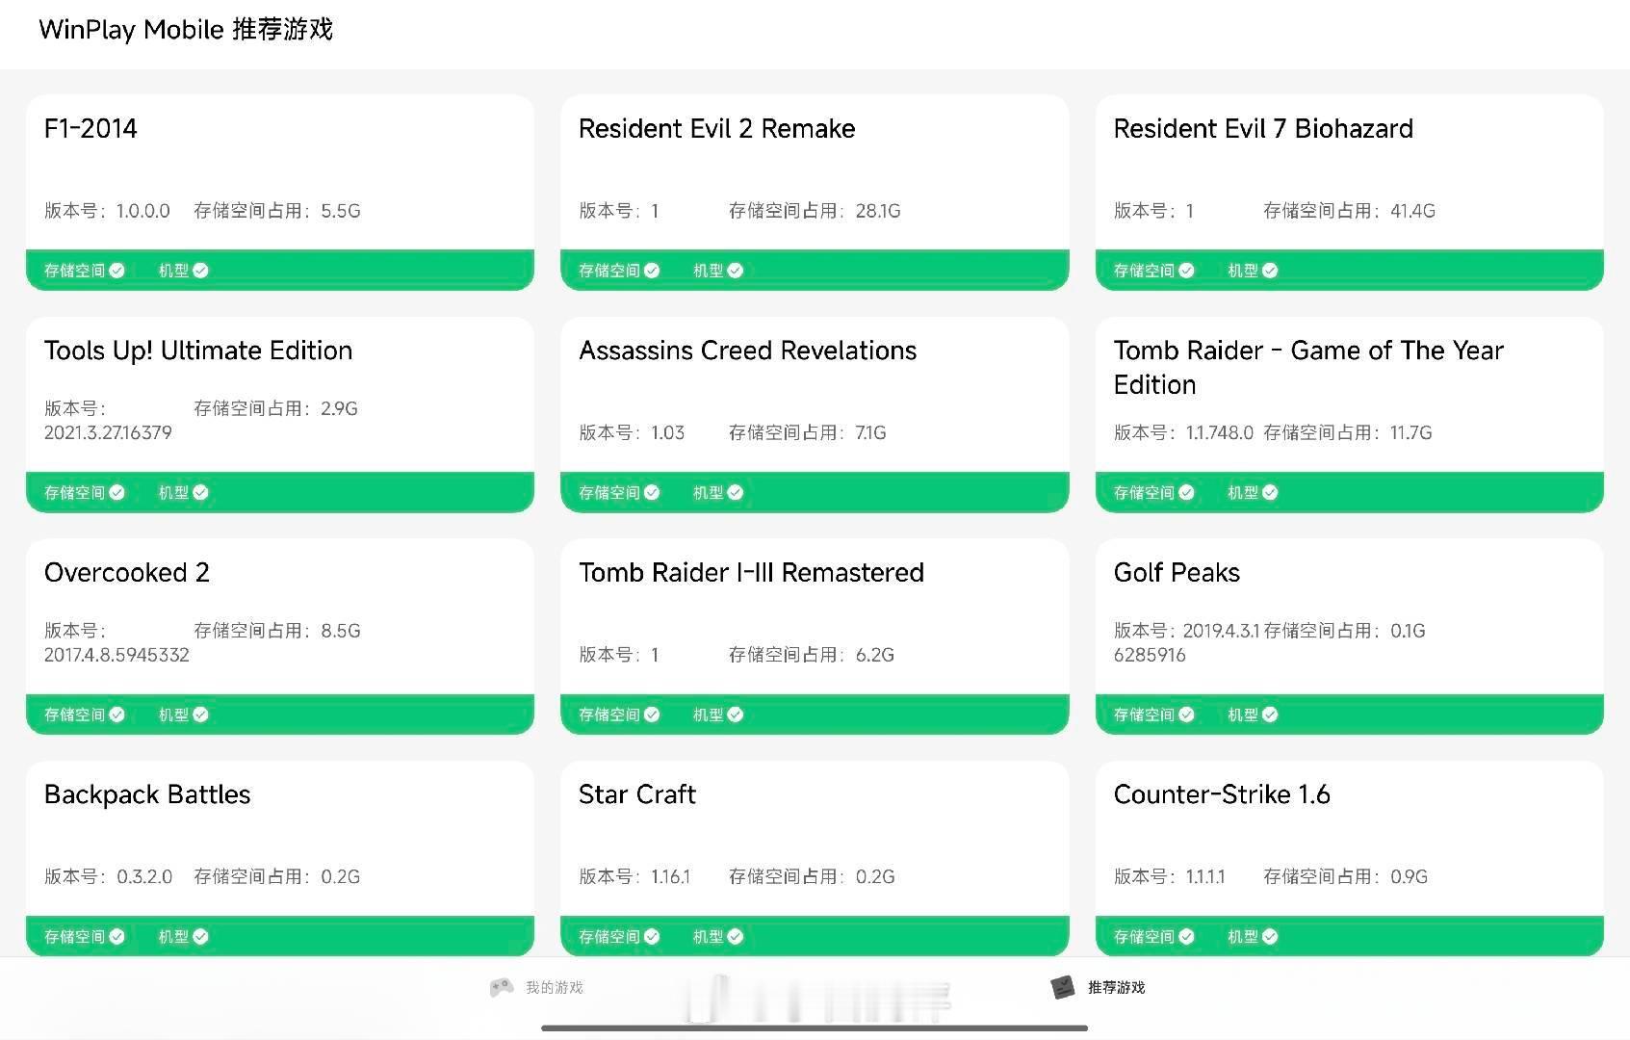The width and height of the screenshot is (1630, 1040).
Task: Click 机型 checkmark on Tomb Raider I-III Remastered
Action: (736, 715)
